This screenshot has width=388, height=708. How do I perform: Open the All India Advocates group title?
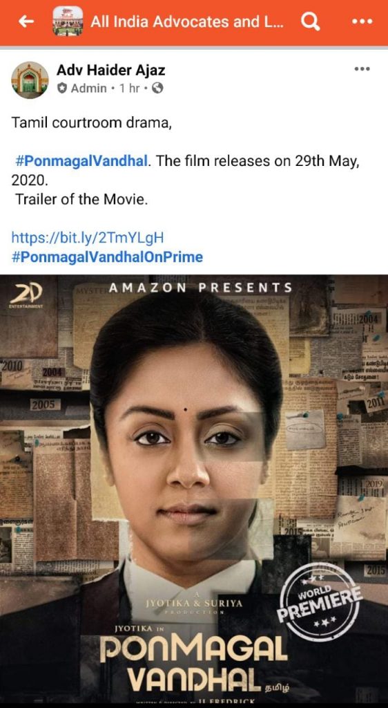click(187, 21)
